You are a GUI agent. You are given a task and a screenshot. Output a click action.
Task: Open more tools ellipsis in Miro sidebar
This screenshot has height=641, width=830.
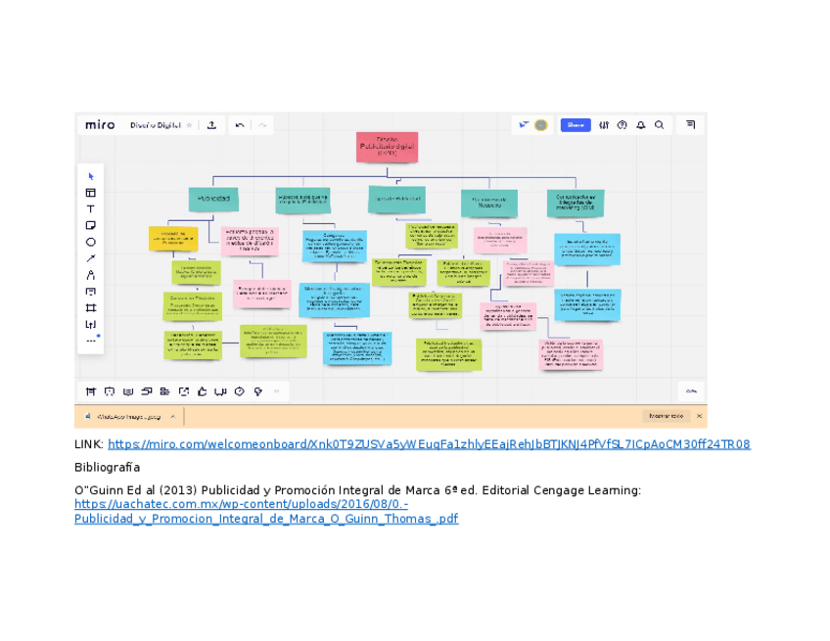click(x=91, y=341)
